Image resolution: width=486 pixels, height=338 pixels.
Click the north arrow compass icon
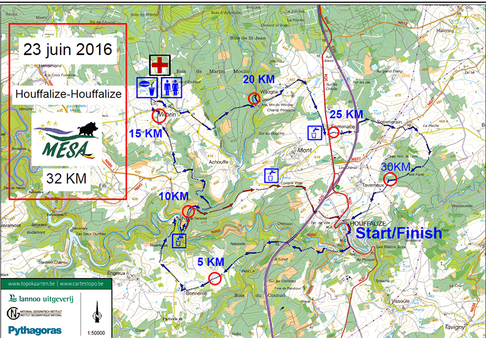coord(97,312)
